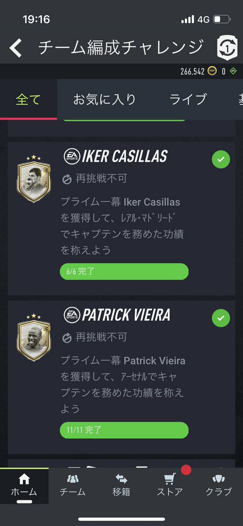The height and width of the screenshot is (526, 243).
Task: Tap the FUT coins icon
Action: click(x=212, y=71)
